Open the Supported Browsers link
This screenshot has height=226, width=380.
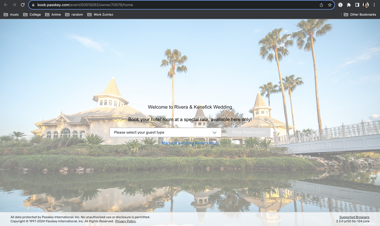coord(354,217)
